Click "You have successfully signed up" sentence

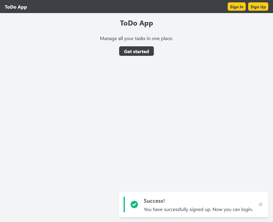(x=177, y=210)
